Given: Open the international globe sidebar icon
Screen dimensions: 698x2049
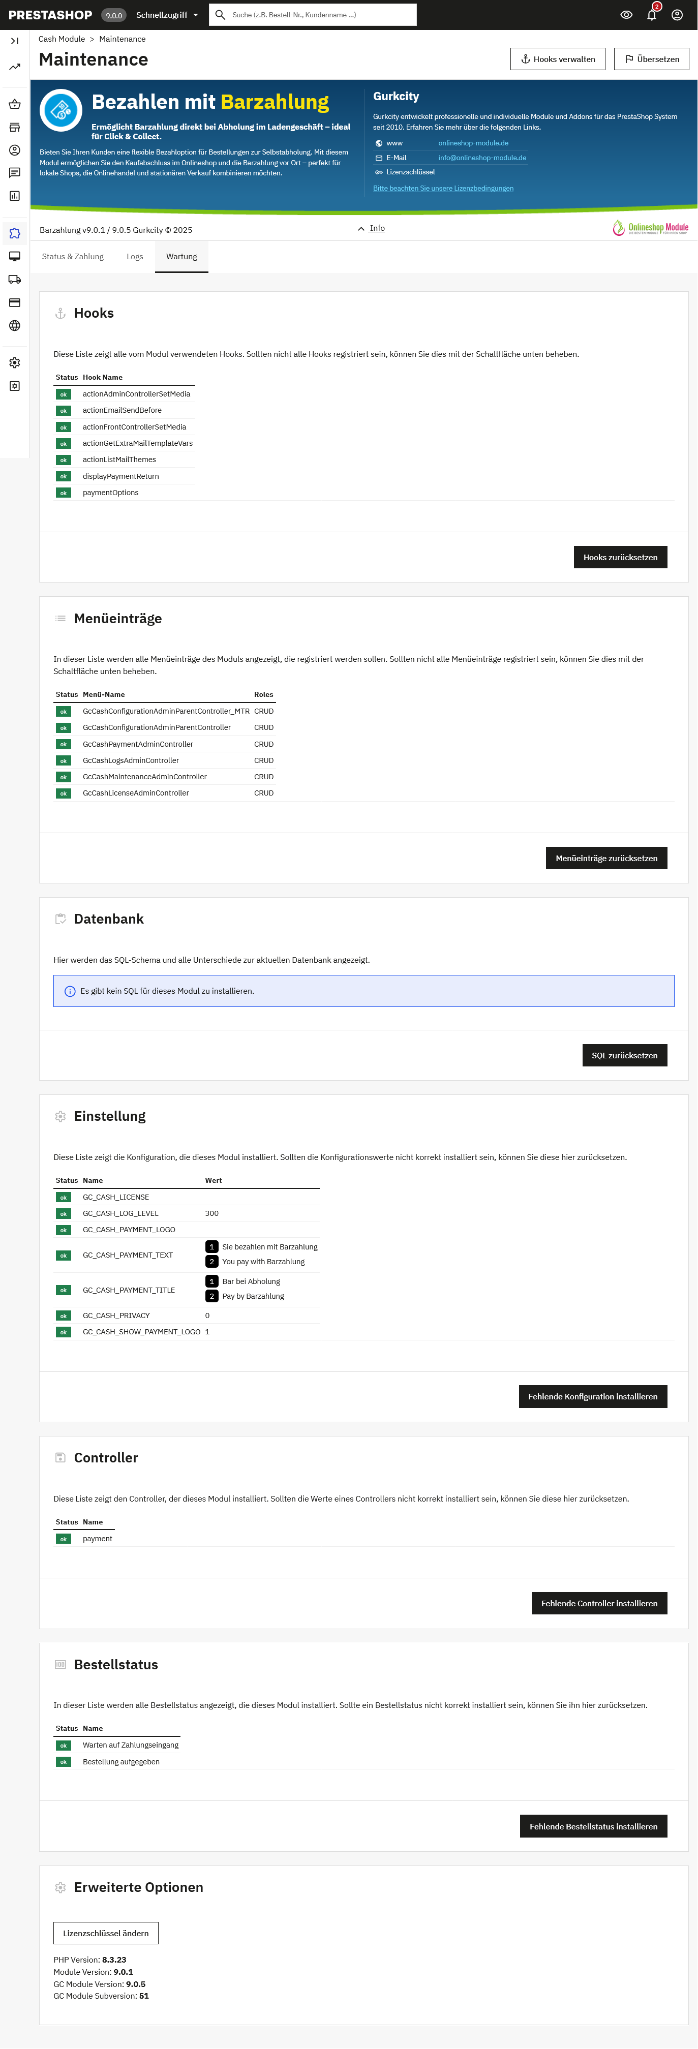Looking at the screenshot, I should [x=14, y=325].
